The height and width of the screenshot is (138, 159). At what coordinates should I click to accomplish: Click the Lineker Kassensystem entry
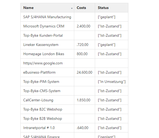click(x=41, y=45)
